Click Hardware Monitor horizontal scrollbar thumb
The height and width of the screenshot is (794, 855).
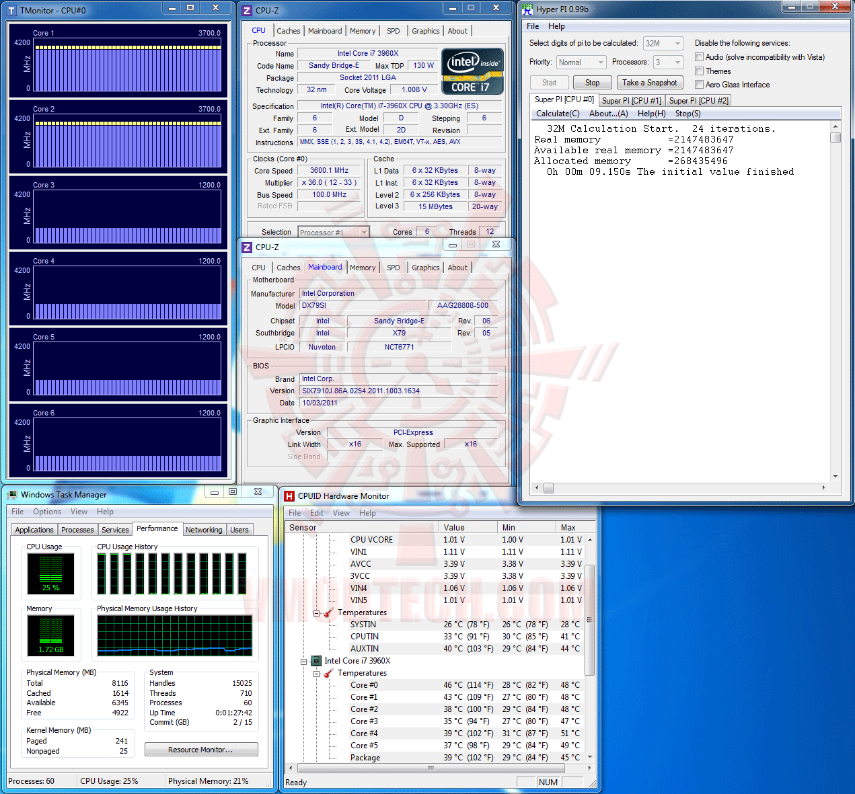click(x=431, y=768)
